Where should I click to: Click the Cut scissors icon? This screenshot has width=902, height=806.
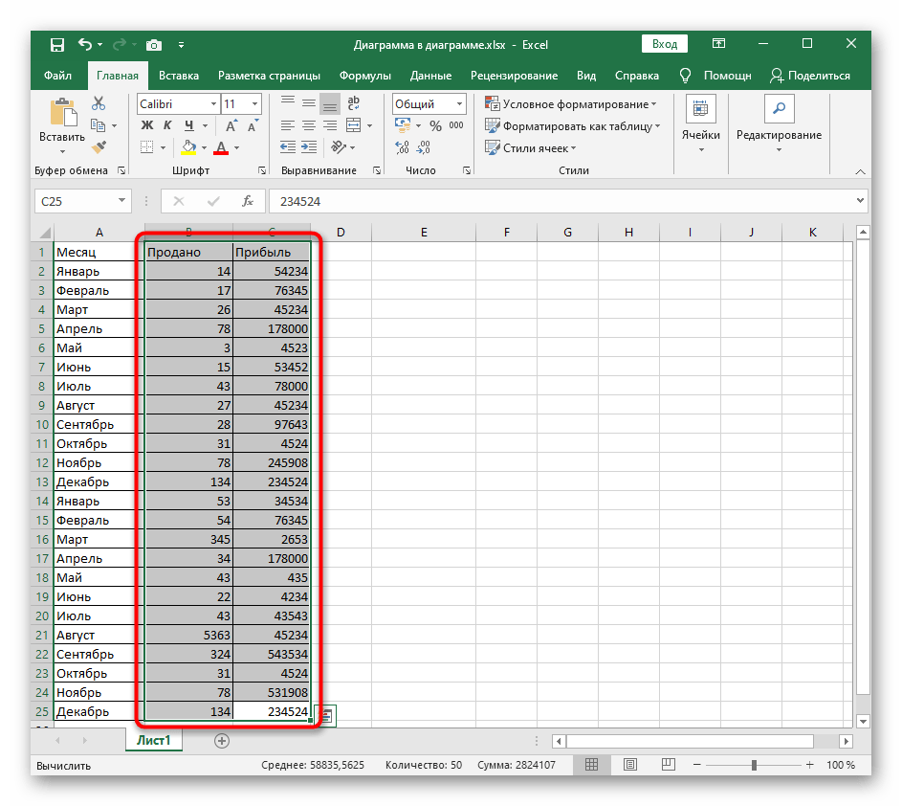[x=99, y=103]
